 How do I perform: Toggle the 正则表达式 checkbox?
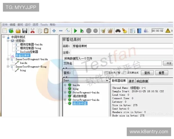point(125,73)
